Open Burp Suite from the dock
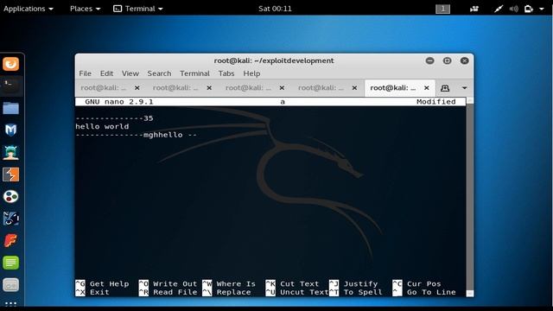This screenshot has height=311, width=553. (x=11, y=175)
